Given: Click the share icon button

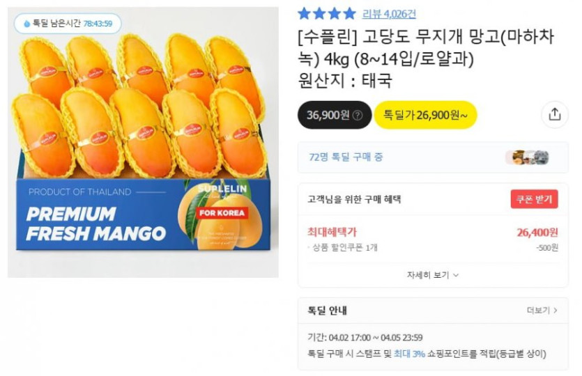Looking at the screenshot, I should (x=555, y=115).
